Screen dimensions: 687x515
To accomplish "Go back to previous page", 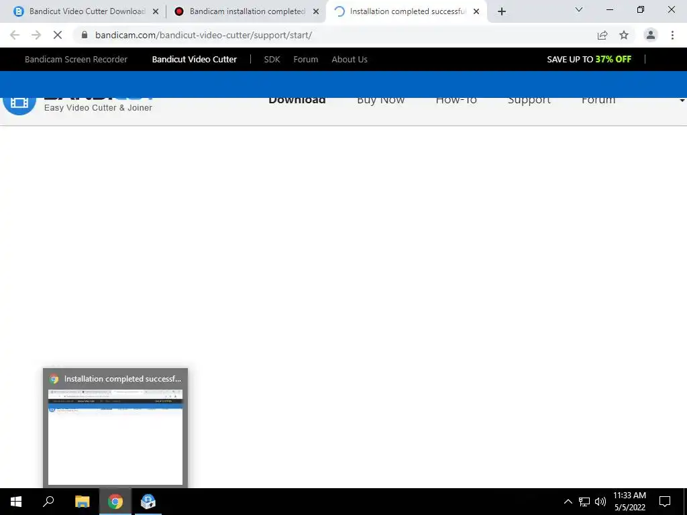I will click(15, 35).
